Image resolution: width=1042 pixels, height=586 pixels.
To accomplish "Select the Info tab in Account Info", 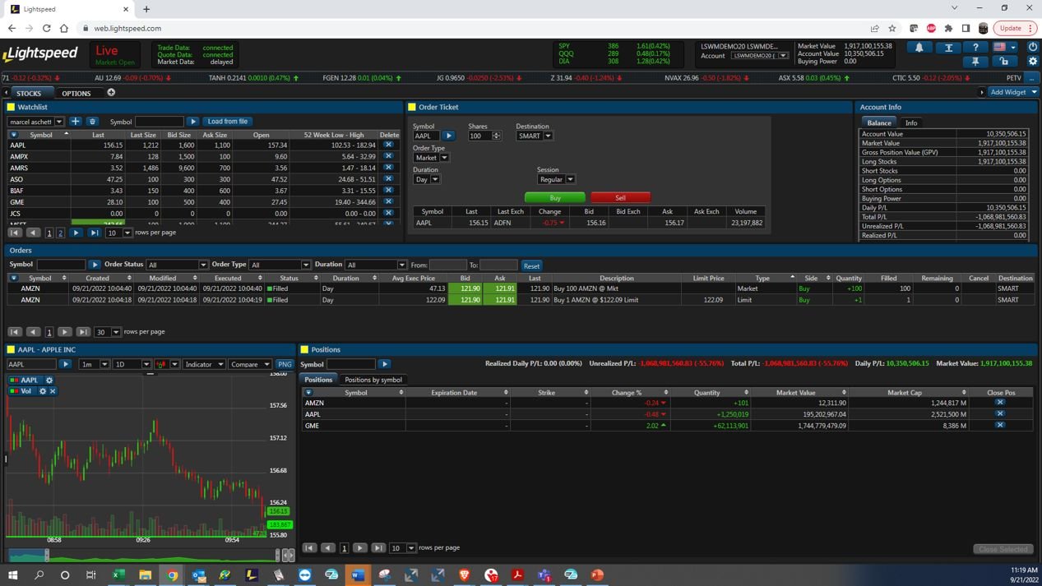I will pyautogui.click(x=911, y=122).
